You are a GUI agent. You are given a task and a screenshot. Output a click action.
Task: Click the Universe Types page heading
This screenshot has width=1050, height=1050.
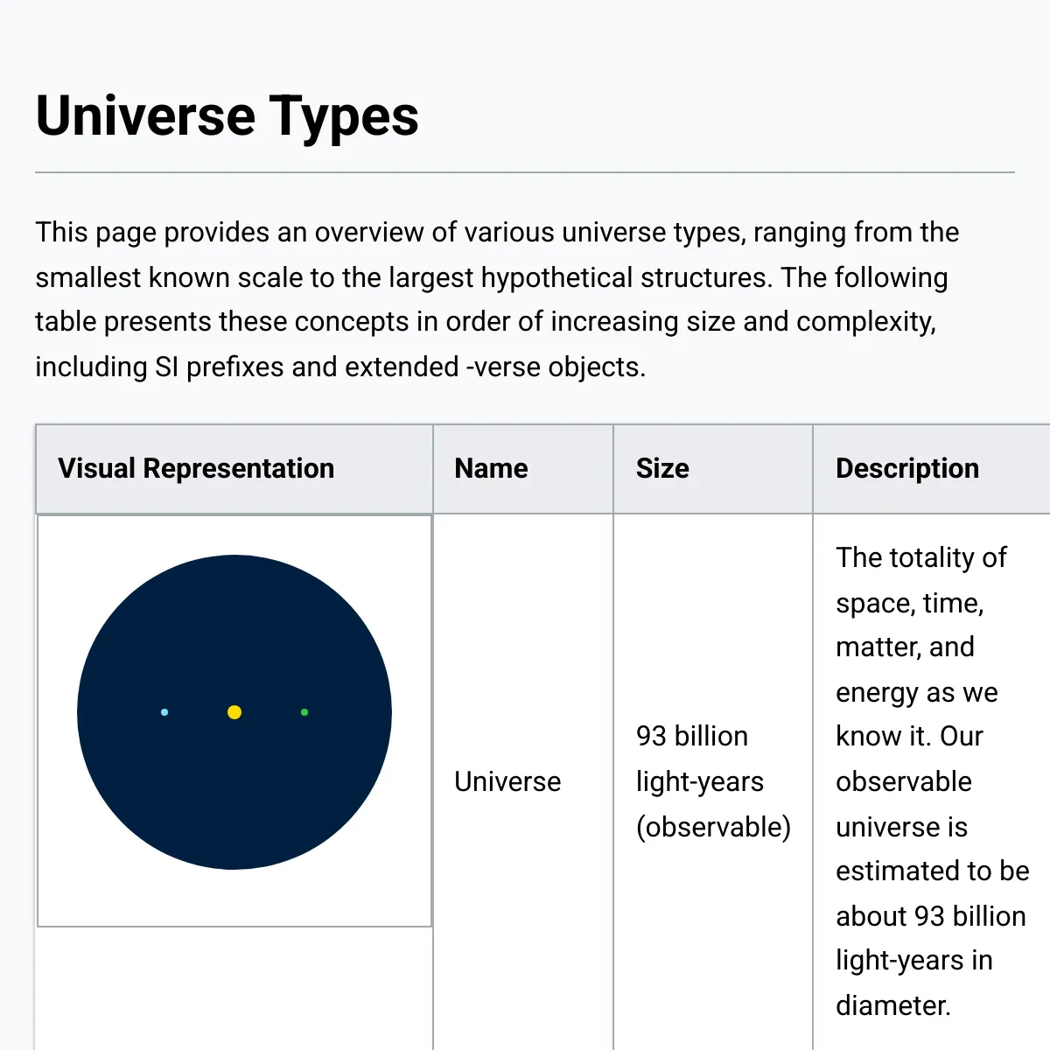pos(227,116)
